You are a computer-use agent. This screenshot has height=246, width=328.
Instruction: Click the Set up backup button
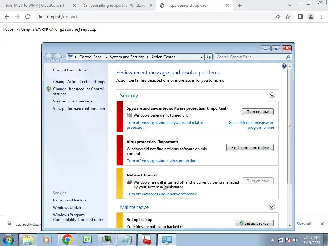click(x=254, y=223)
